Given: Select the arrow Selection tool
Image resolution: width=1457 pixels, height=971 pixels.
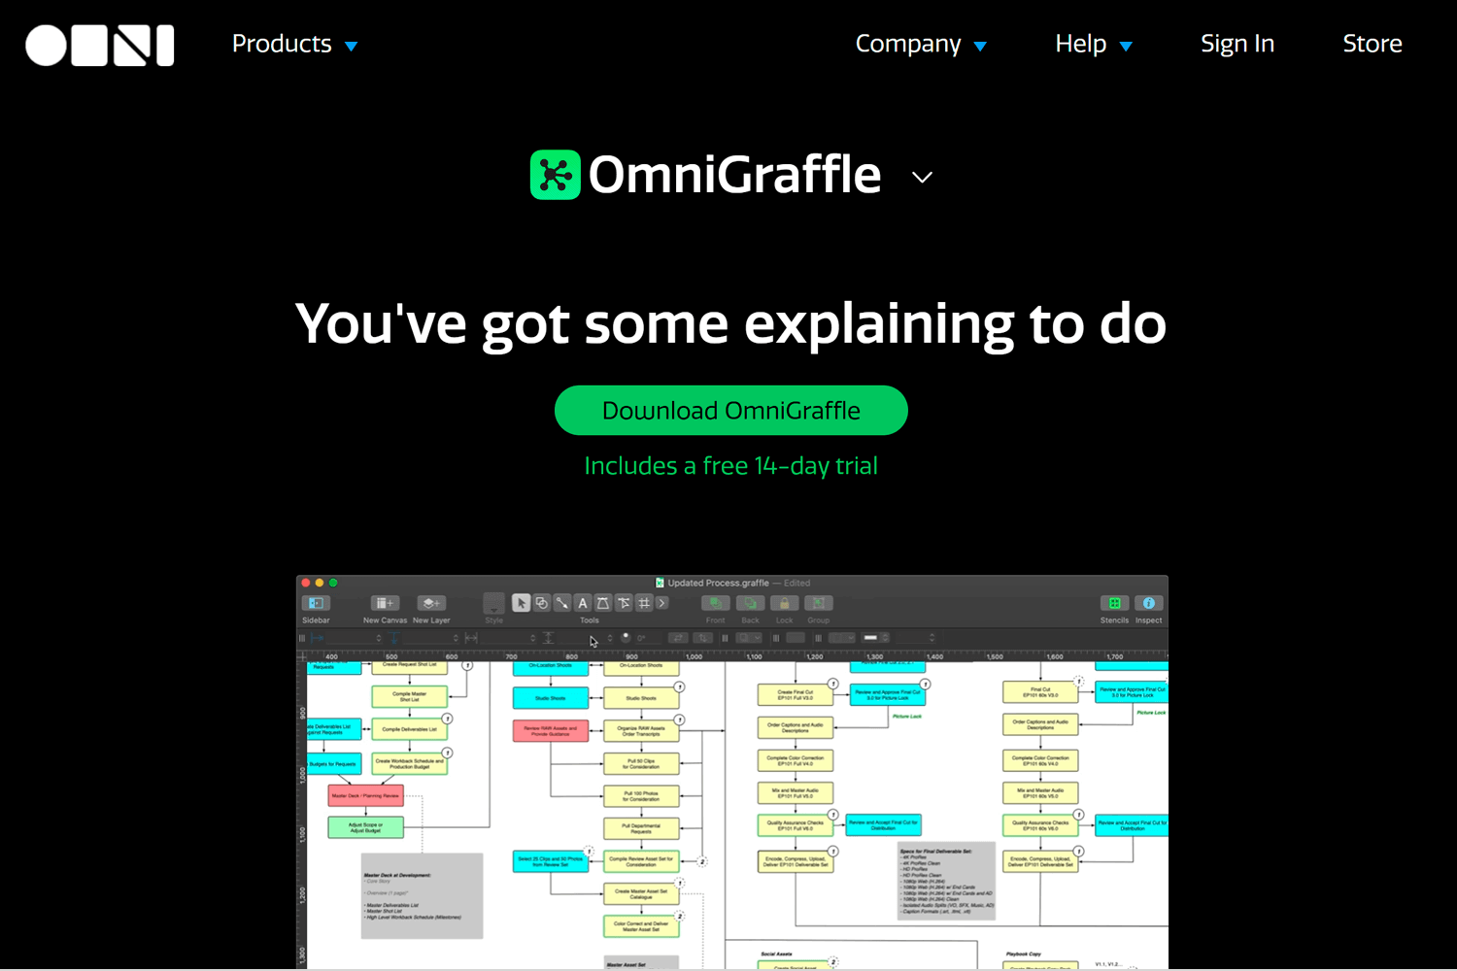Looking at the screenshot, I should tap(522, 603).
